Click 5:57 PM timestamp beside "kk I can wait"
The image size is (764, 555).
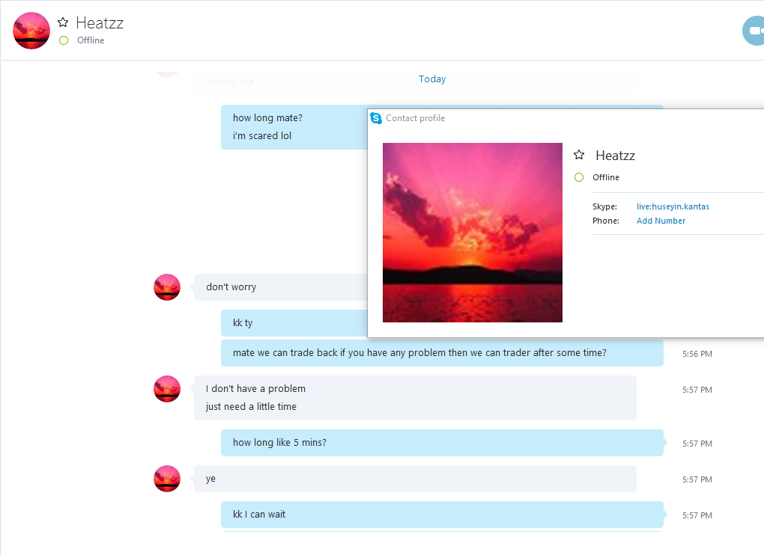click(697, 515)
